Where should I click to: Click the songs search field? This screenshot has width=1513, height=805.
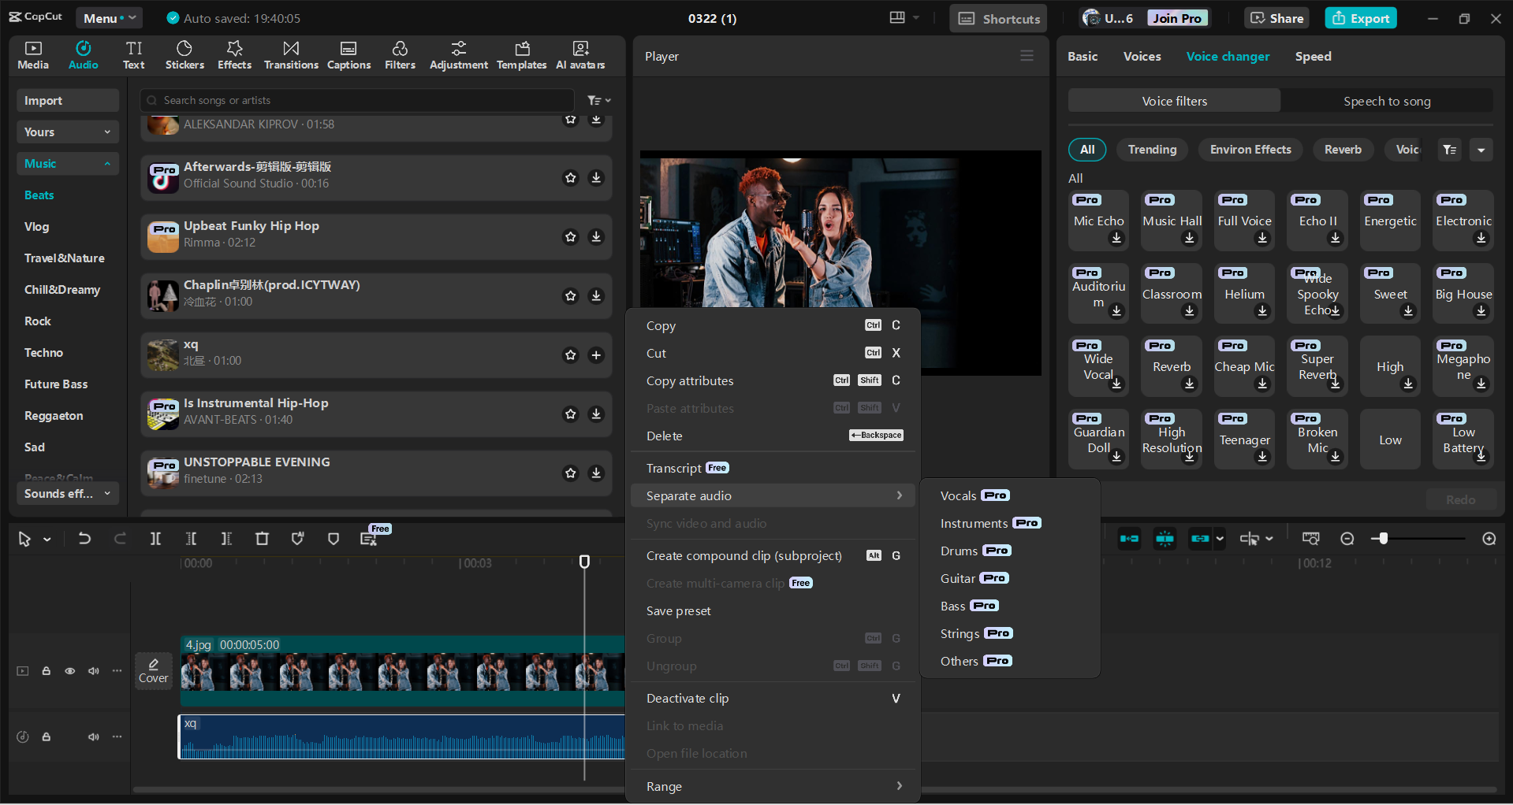pyautogui.click(x=355, y=100)
